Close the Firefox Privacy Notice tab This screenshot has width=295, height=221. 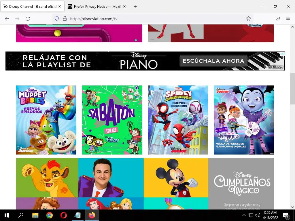(x=124, y=6)
